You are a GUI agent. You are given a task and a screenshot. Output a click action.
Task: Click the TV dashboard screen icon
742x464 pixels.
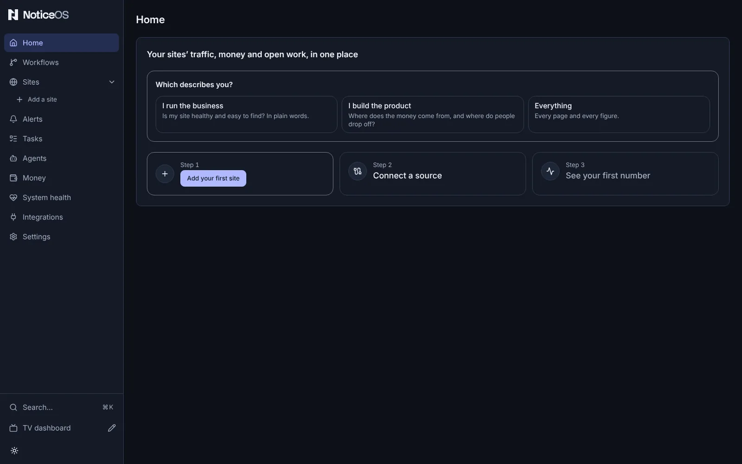click(x=13, y=428)
